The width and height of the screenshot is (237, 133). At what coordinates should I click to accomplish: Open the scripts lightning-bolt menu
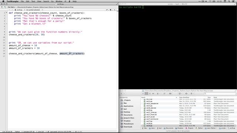(x=70, y=1)
